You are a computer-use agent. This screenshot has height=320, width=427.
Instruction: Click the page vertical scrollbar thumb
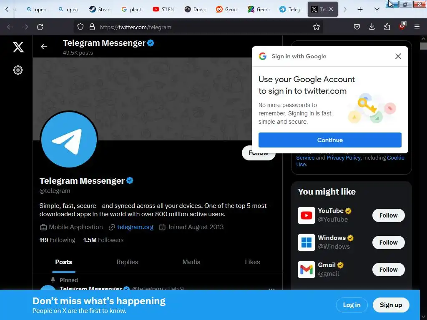click(x=423, y=46)
